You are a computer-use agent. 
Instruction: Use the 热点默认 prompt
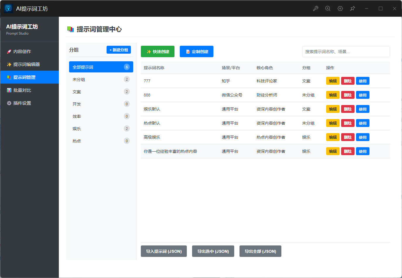tap(363, 123)
